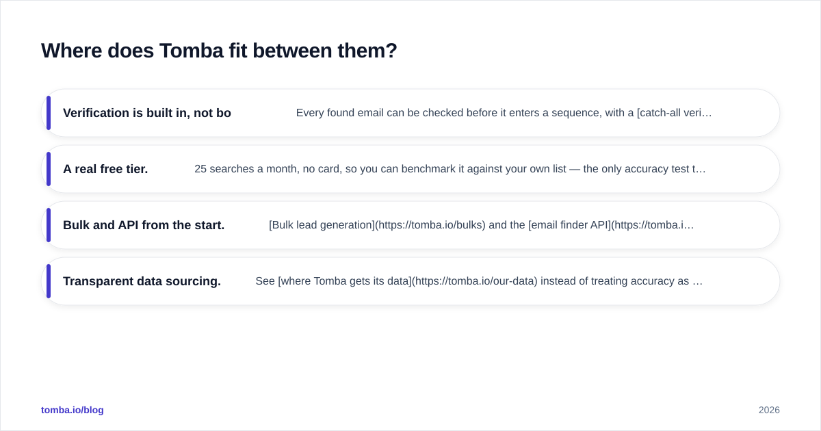821x431 pixels.
Task: Open the 'where Tomba gets its data' link
Action: point(345,281)
